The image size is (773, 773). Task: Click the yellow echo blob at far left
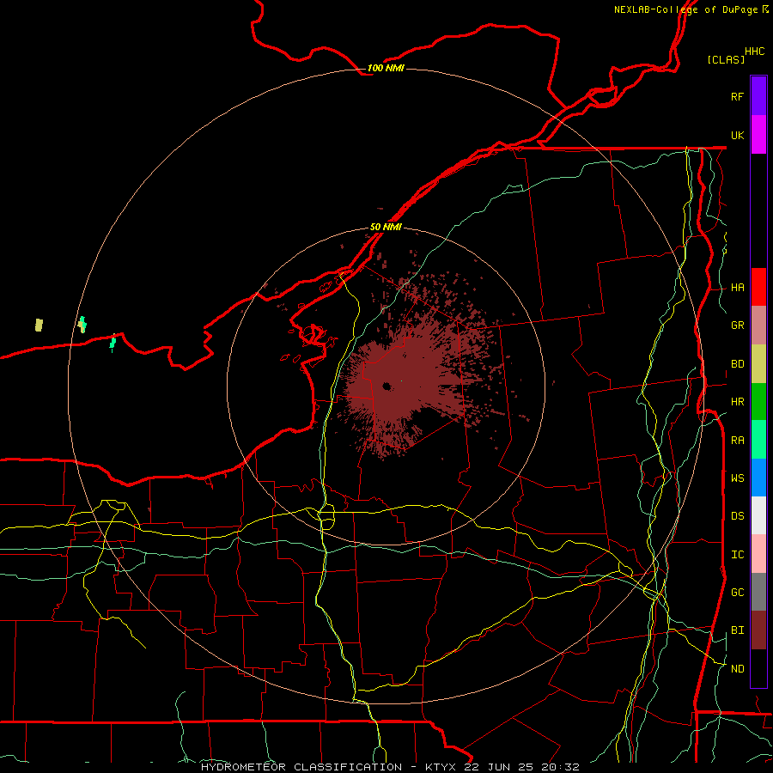click(x=39, y=325)
